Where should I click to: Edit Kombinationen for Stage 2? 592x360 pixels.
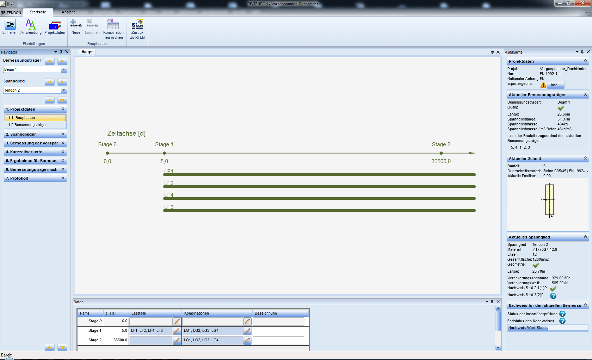tap(247, 340)
